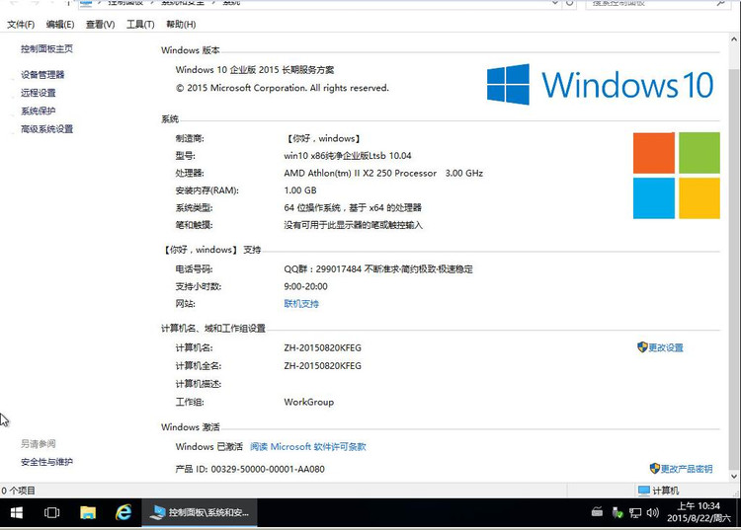Screen dimensions: 741x530
Task: Open the 编辑(E) menu
Action: 60,24
